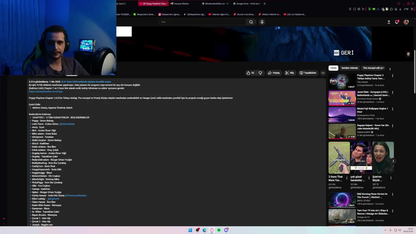416x234 pixels.
Task: Open Windows Start menu
Action: click(190, 230)
